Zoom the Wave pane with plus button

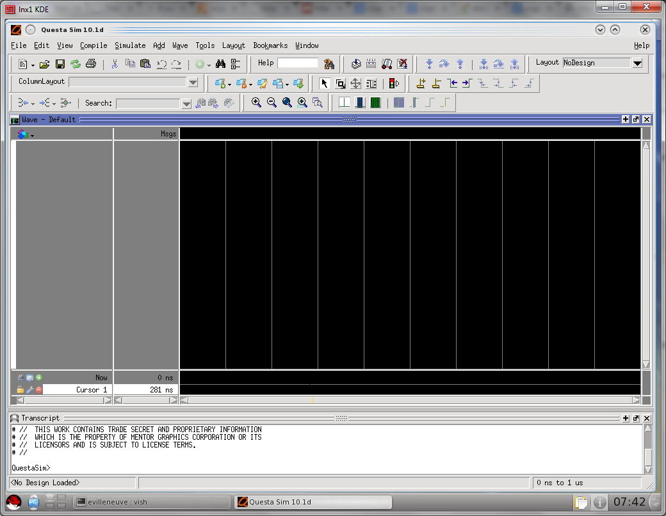[625, 119]
